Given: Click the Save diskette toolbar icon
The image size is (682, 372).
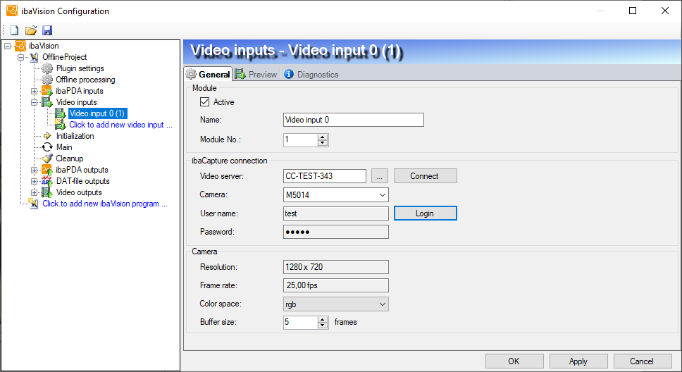Looking at the screenshot, I should pyautogui.click(x=47, y=30).
